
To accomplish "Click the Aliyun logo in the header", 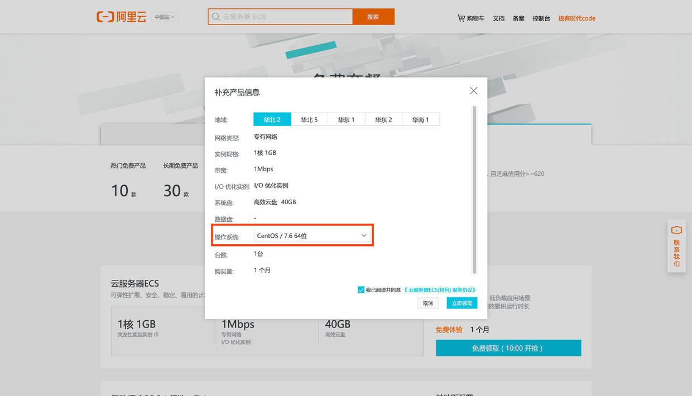I will 121,17.
